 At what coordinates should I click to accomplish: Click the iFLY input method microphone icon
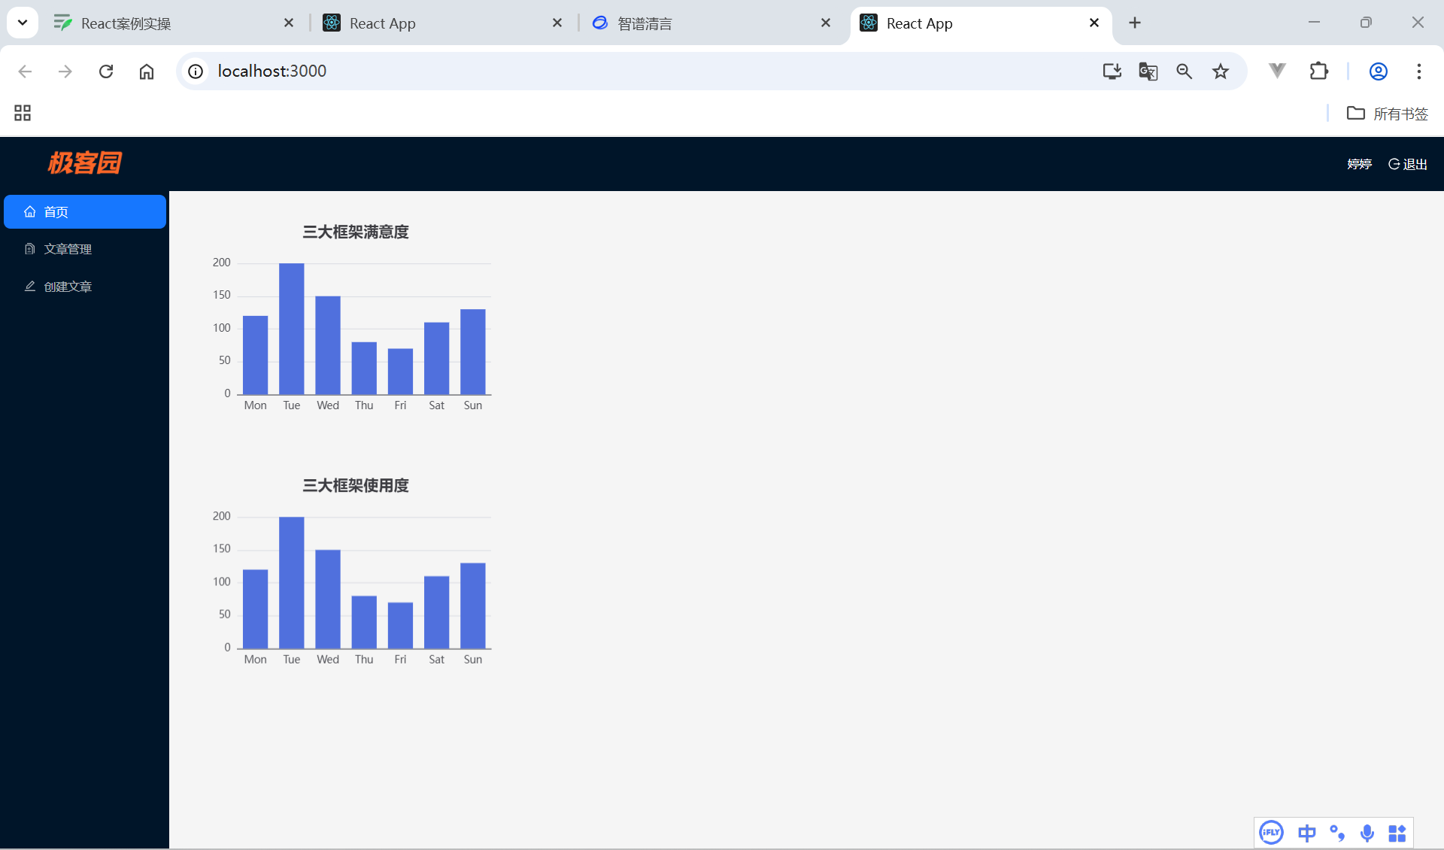[1367, 833]
